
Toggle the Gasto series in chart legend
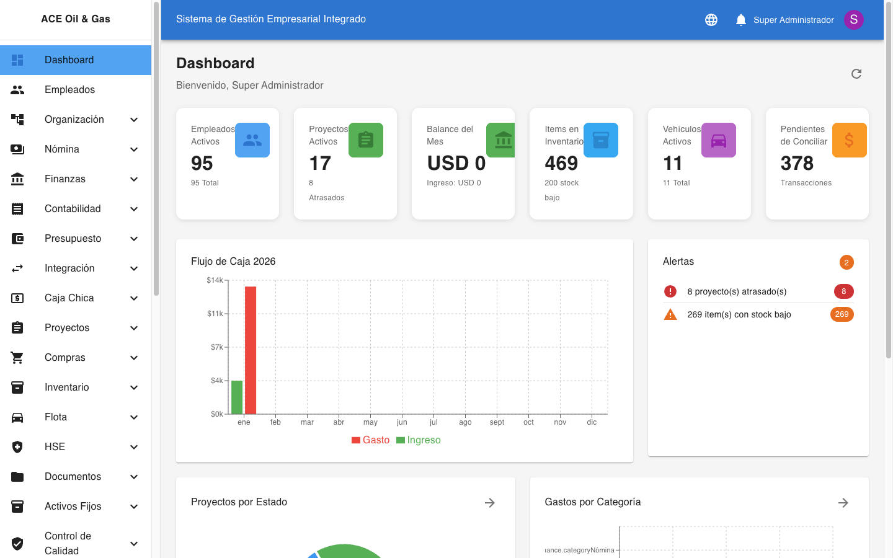point(370,440)
